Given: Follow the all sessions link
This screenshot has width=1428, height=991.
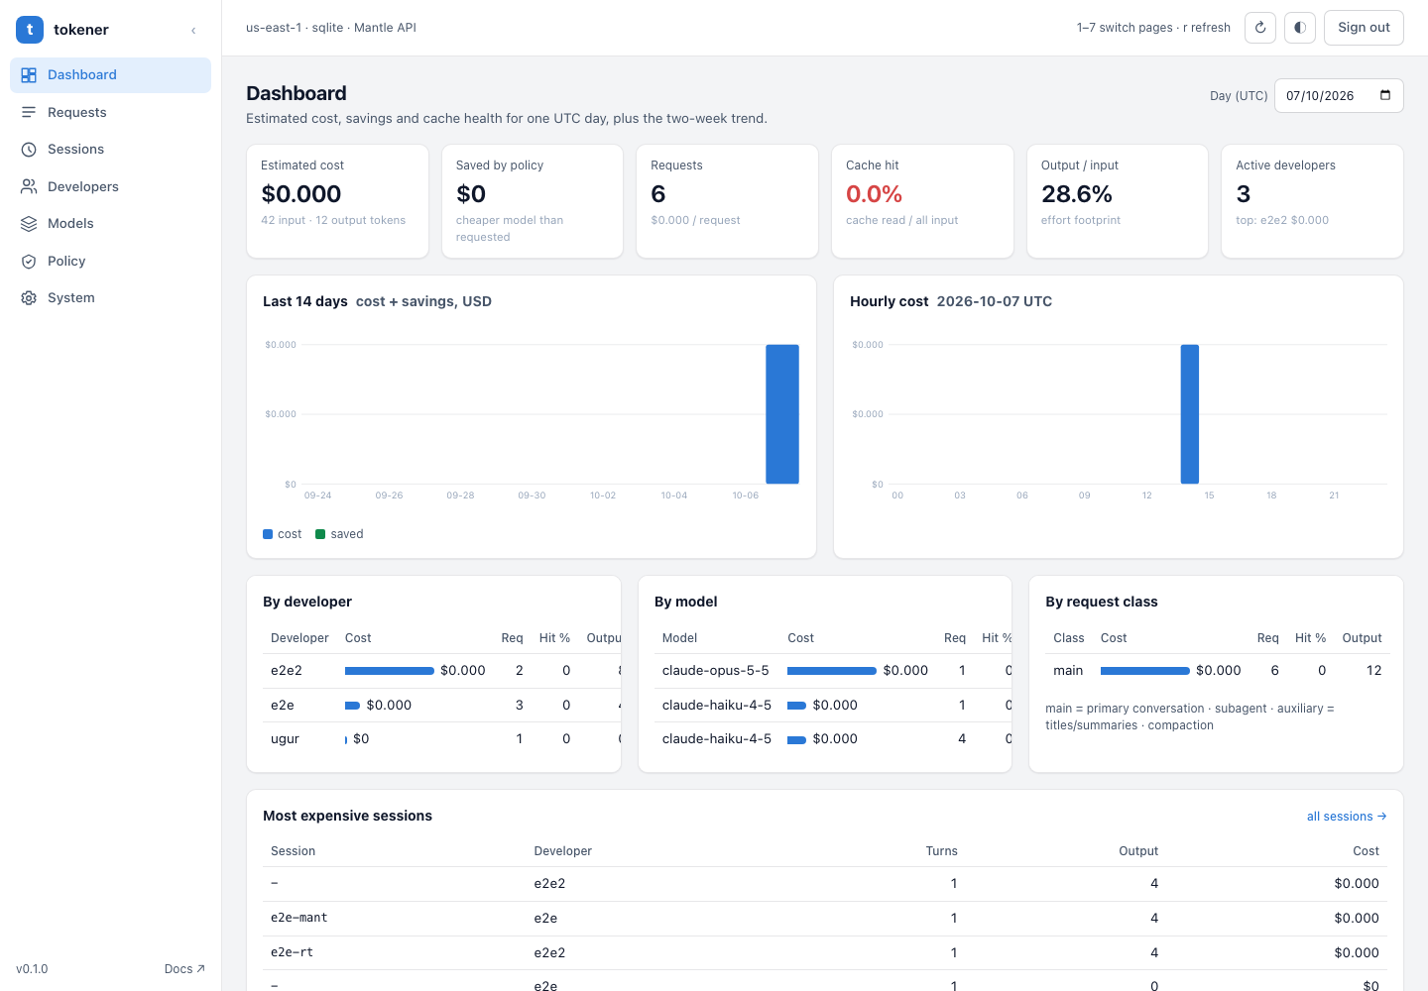Looking at the screenshot, I should (x=1347, y=817).
